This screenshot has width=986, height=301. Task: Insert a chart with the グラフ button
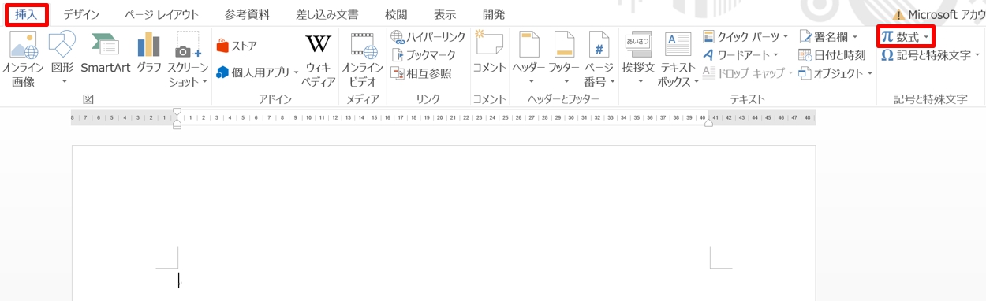pyautogui.click(x=149, y=54)
